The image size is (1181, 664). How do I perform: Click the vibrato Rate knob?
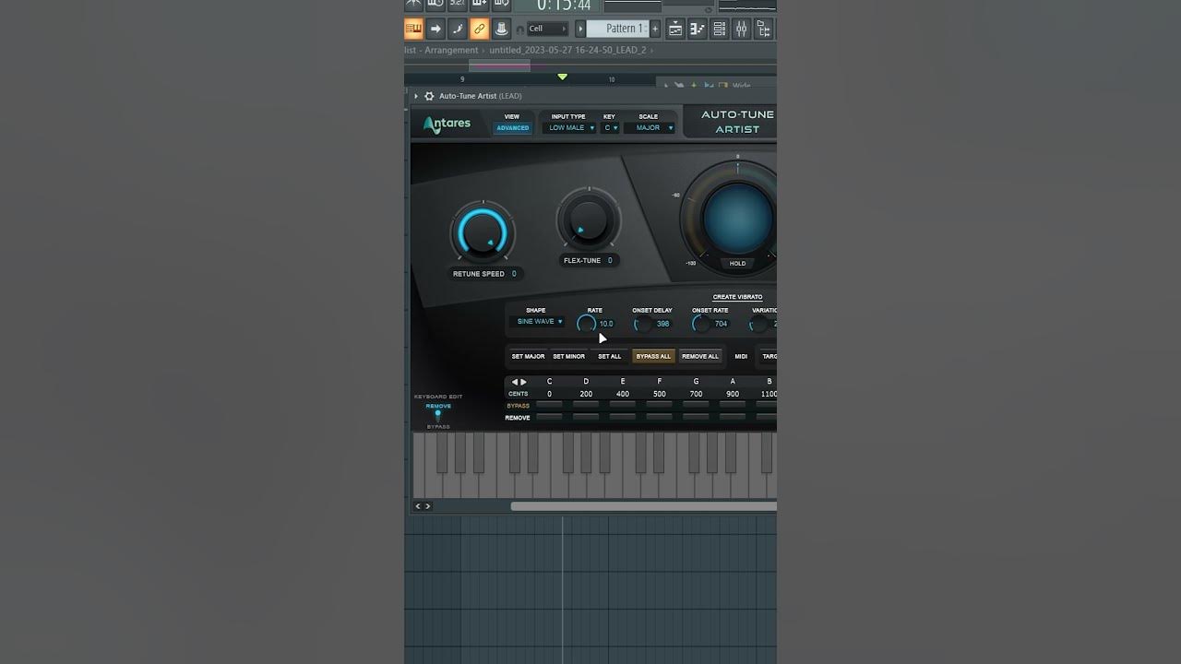point(586,324)
